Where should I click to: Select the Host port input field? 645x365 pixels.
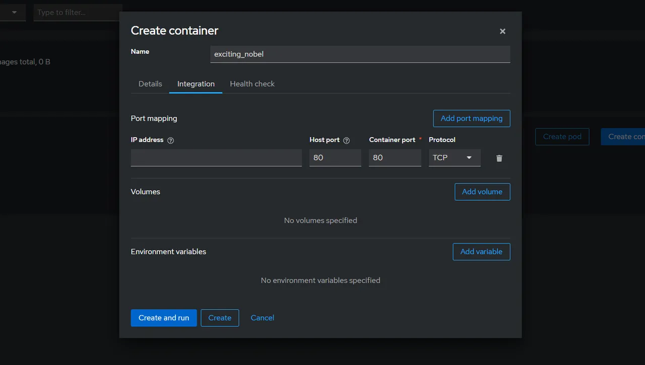(x=335, y=158)
